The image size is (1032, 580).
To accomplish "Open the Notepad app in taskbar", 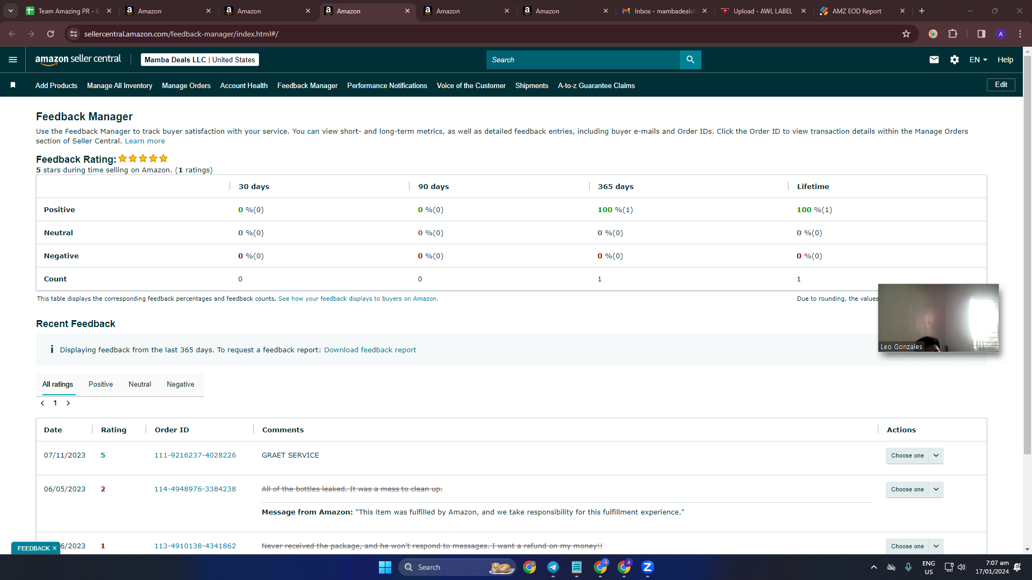I will tap(577, 567).
